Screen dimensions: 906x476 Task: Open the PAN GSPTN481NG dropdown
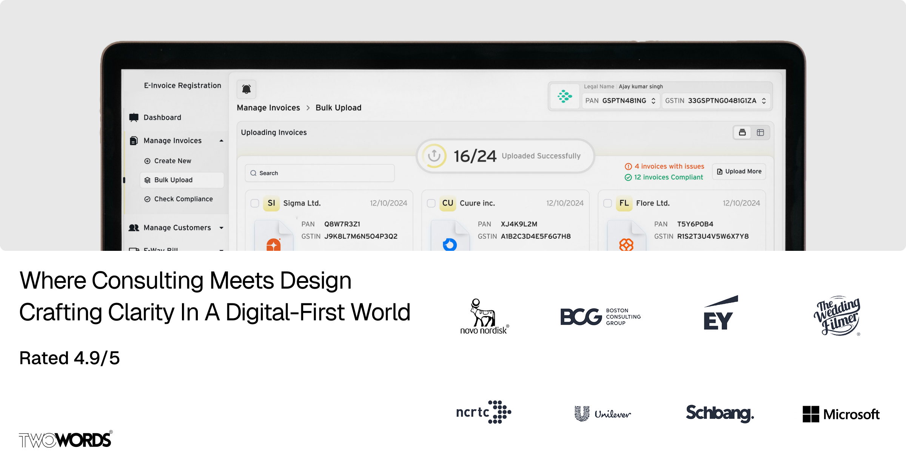[x=653, y=100]
